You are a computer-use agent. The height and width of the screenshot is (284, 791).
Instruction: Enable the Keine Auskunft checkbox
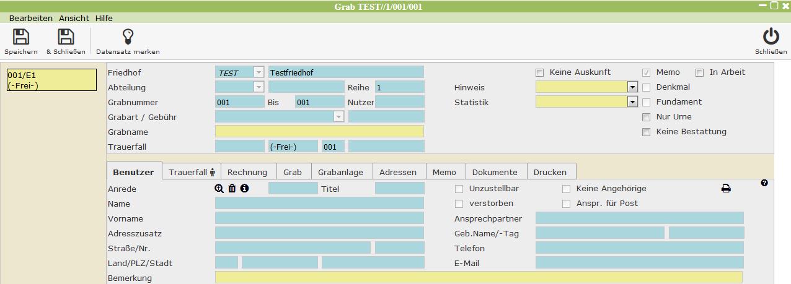(539, 72)
